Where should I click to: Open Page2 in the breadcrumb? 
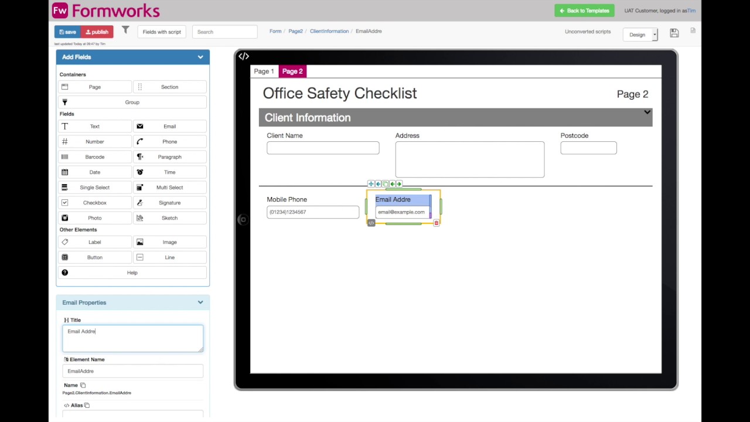(295, 31)
